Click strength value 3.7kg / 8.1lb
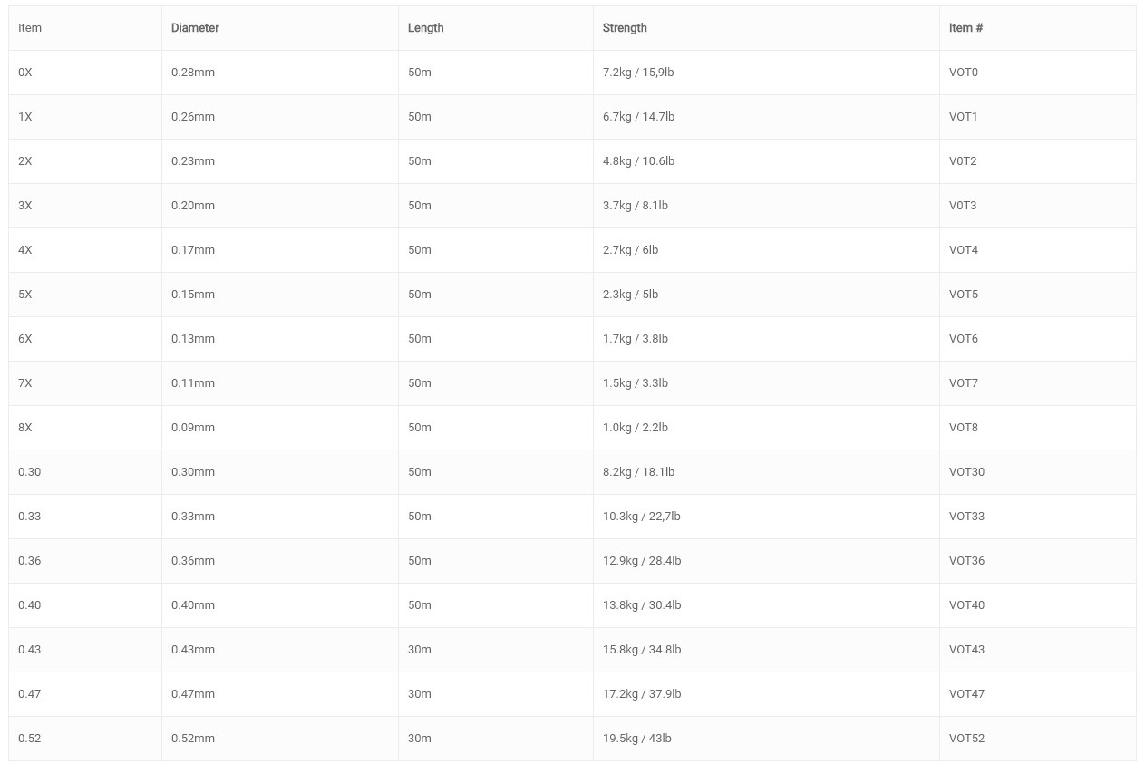 coord(636,206)
